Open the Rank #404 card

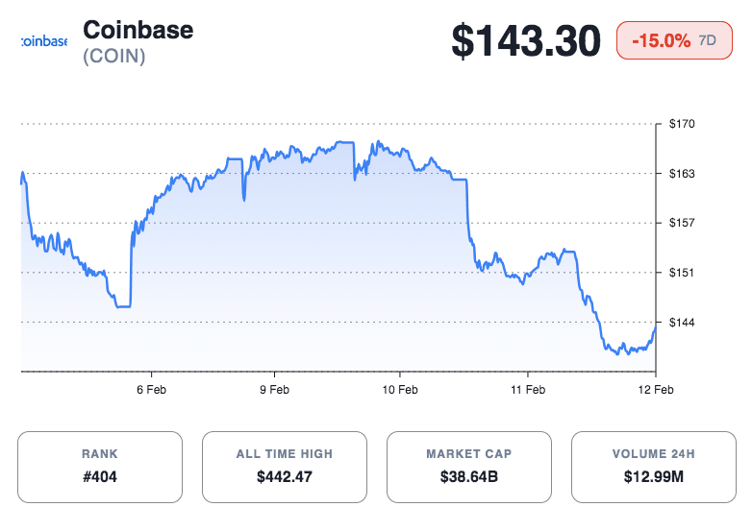point(100,467)
